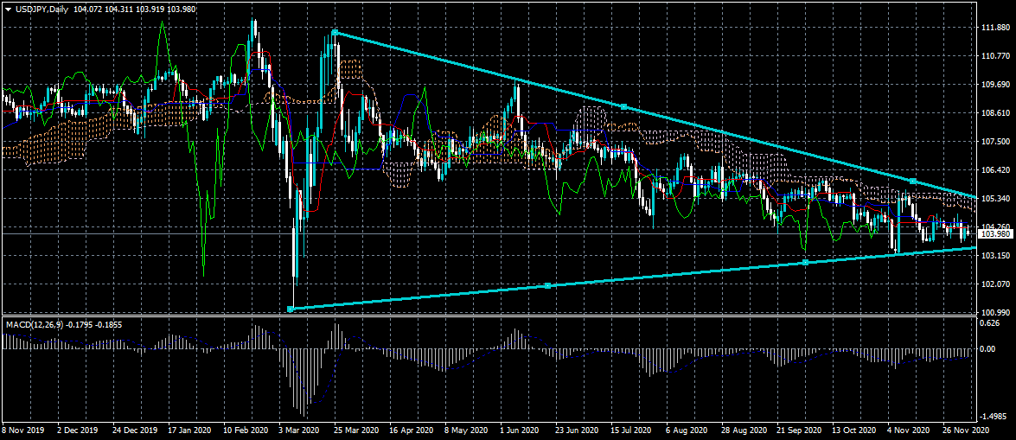The width and height of the screenshot is (1016, 440).
Task: Click the 10 Feb 2020 date label
Action: [x=246, y=430]
